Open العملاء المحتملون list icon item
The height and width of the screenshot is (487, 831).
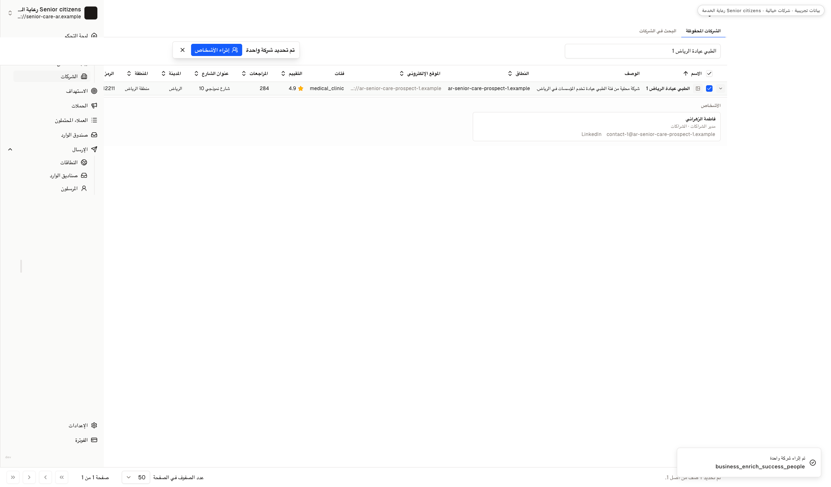(x=94, y=120)
